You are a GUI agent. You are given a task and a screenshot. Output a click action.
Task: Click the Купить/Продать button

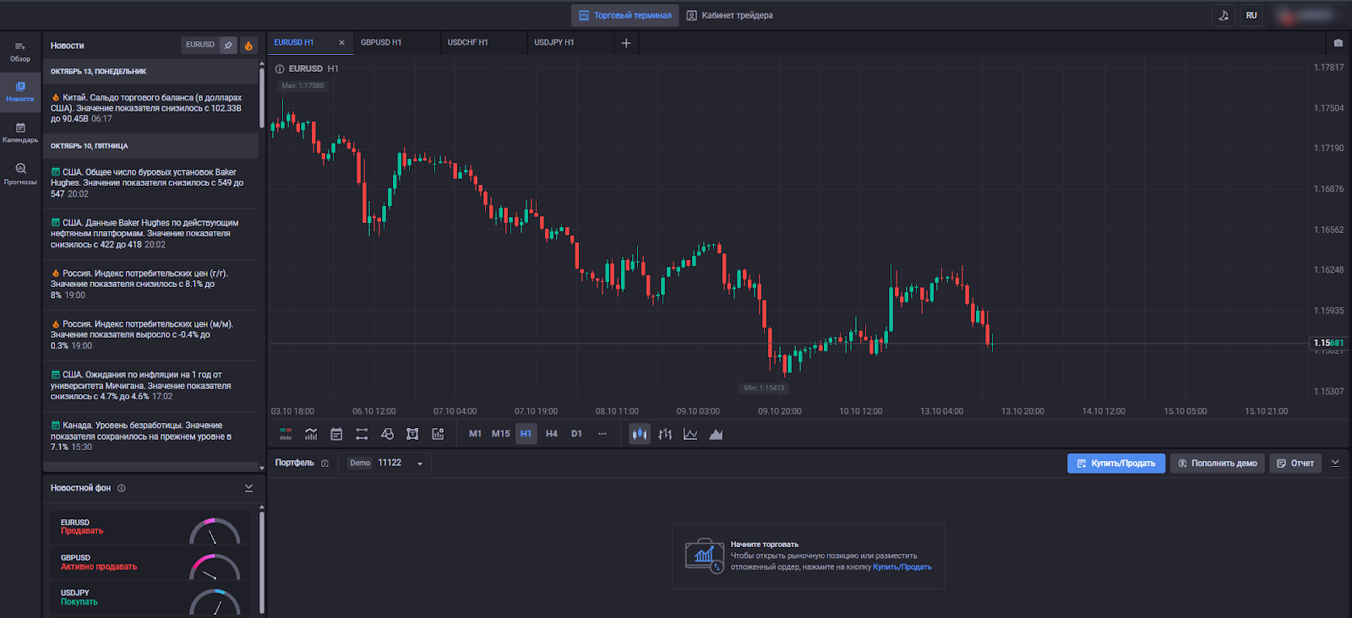coord(1115,463)
